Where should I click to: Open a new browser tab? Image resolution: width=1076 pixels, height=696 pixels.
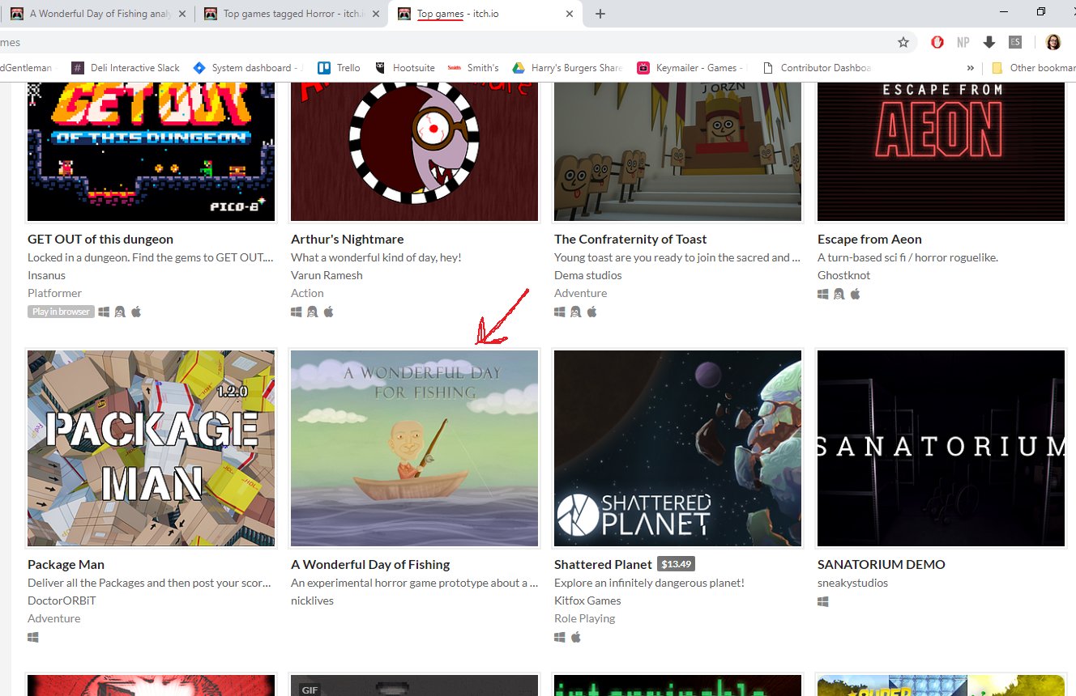click(x=600, y=14)
